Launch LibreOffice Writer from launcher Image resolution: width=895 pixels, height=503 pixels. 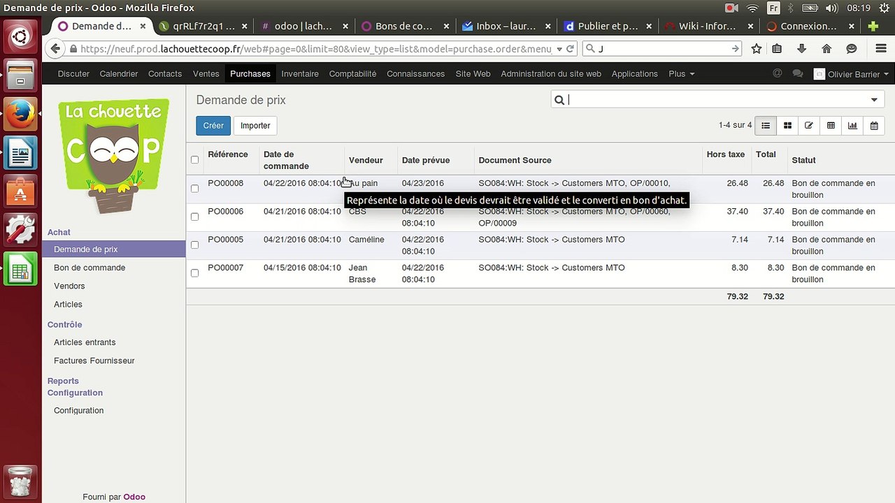(20, 152)
